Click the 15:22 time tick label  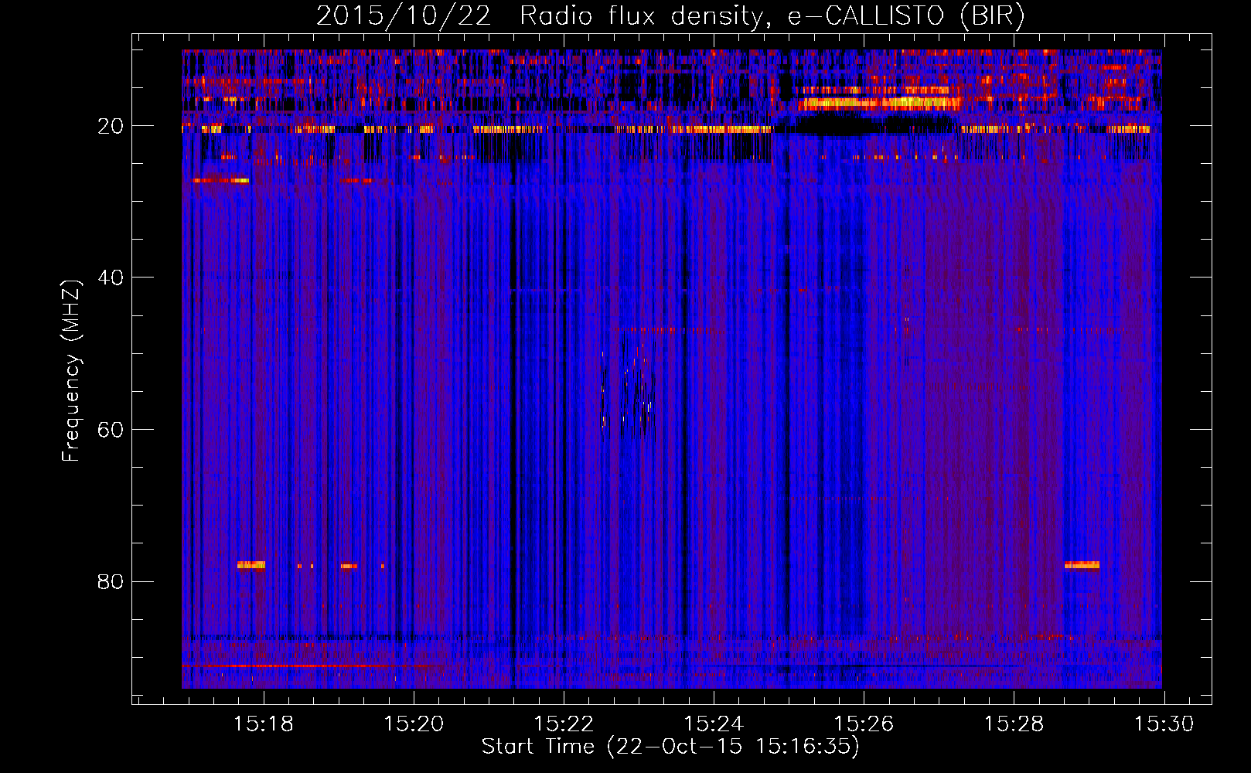pos(564,724)
